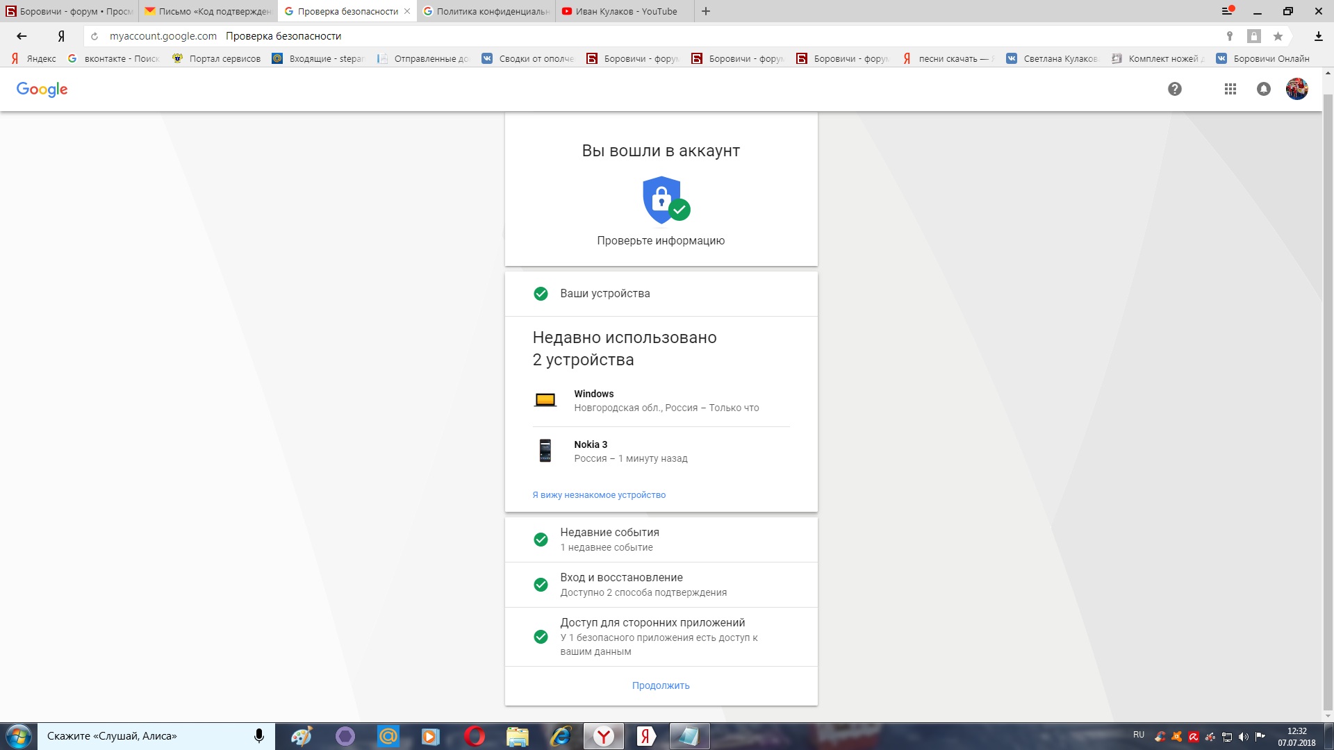Open the Комплект ножей bookmark
Image resolution: width=1334 pixels, height=750 pixels.
[x=1158, y=59]
